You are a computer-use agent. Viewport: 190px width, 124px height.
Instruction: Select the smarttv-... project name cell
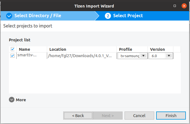tap(32, 56)
